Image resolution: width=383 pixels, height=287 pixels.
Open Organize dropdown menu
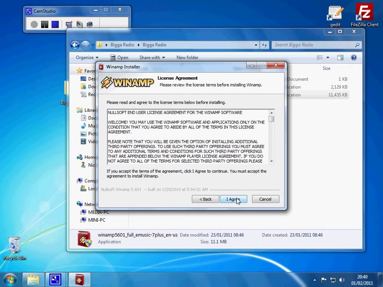pyautogui.click(x=87, y=57)
